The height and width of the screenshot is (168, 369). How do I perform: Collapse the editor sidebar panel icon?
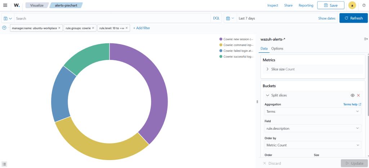[366, 39]
